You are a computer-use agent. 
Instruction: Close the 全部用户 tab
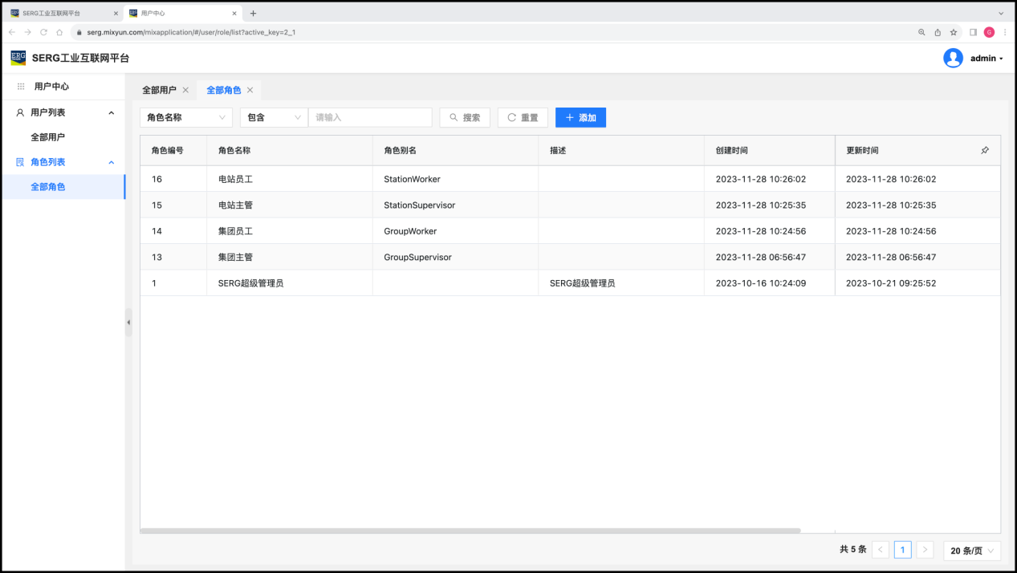(x=185, y=90)
